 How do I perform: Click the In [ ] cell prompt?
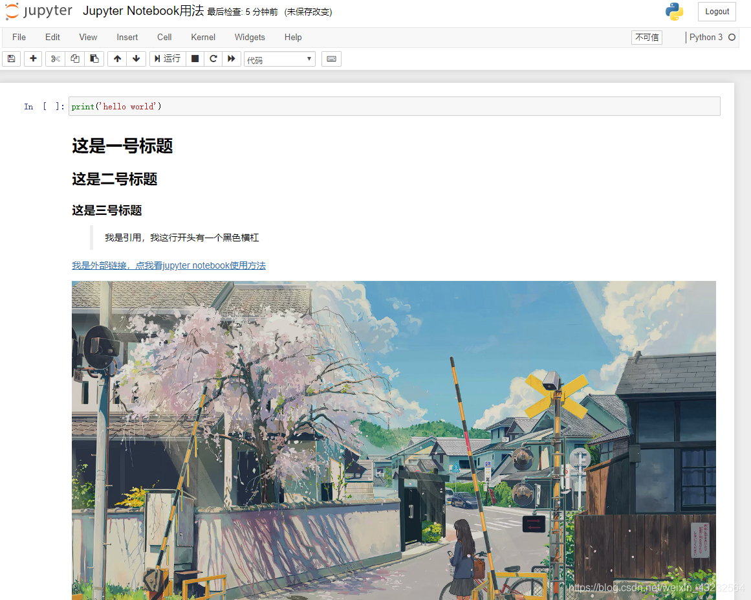point(44,106)
